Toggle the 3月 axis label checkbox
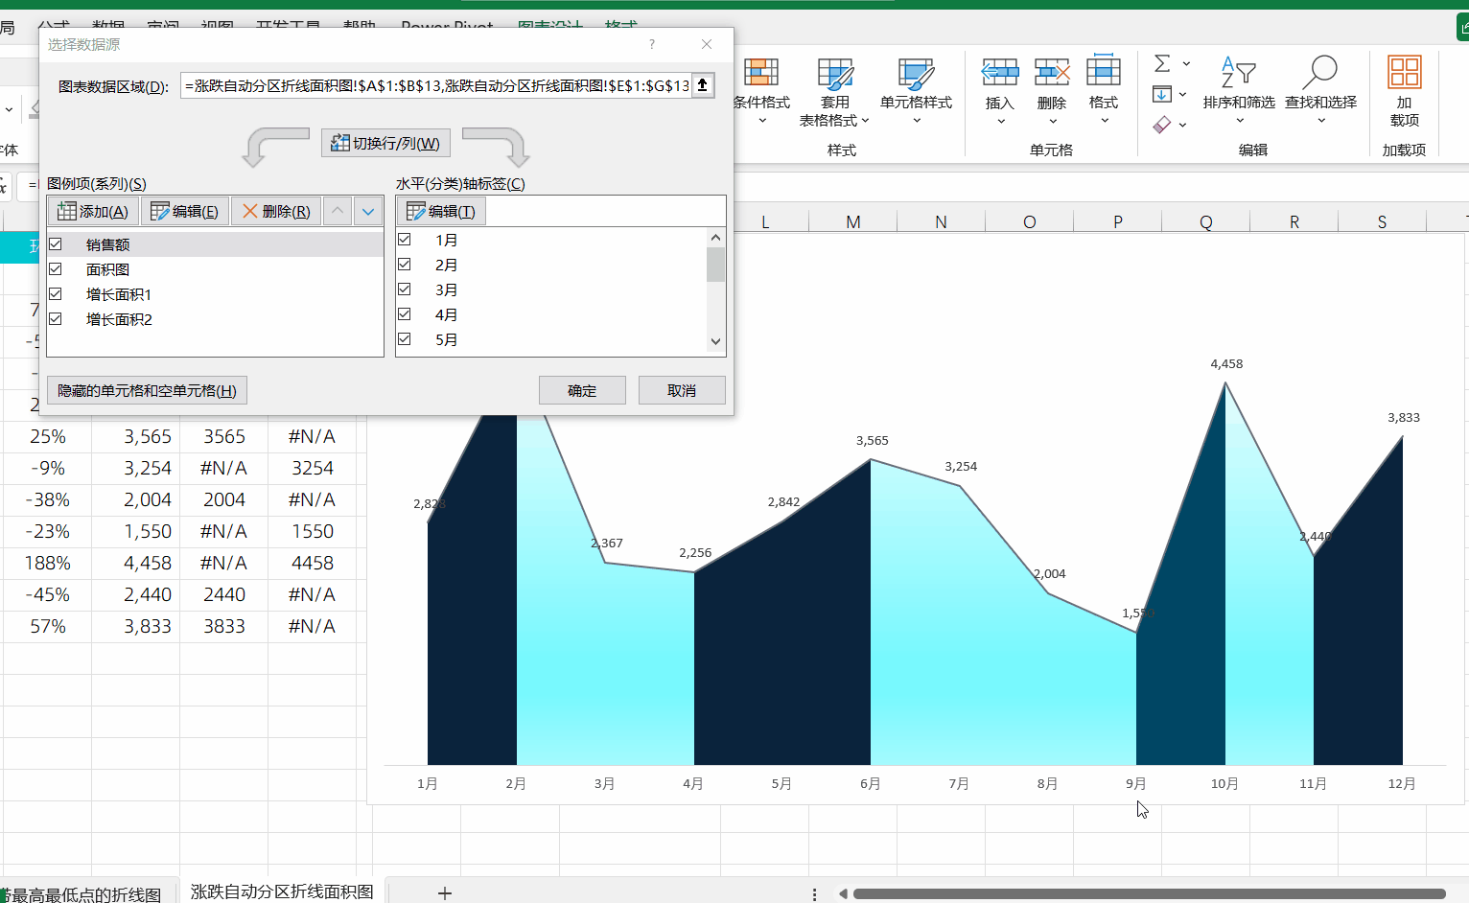The image size is (1469, 903). point(405,289)
